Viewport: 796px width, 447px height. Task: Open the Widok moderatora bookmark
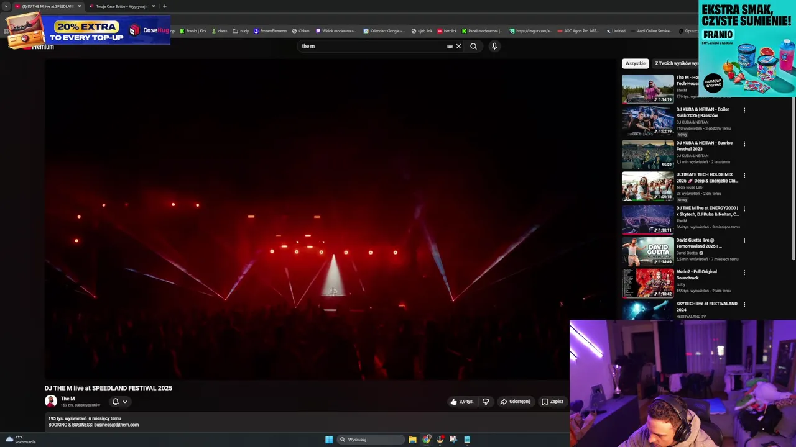[x=336, y=30]
